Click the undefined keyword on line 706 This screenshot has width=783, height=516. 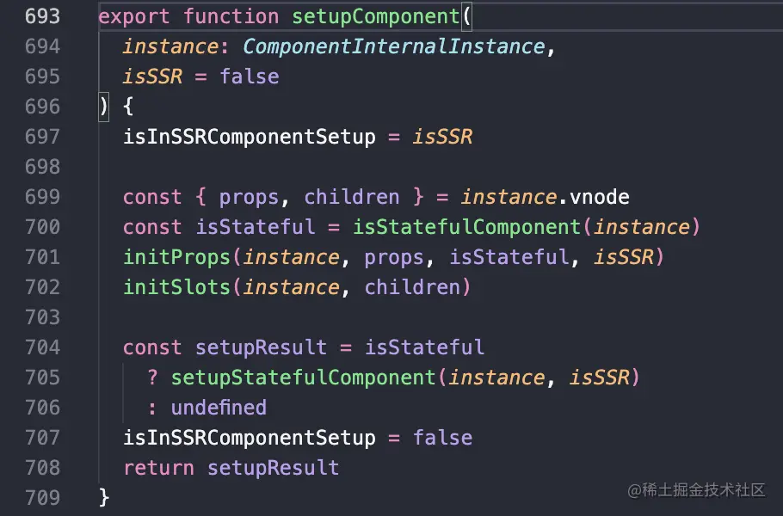click(219, 408)
